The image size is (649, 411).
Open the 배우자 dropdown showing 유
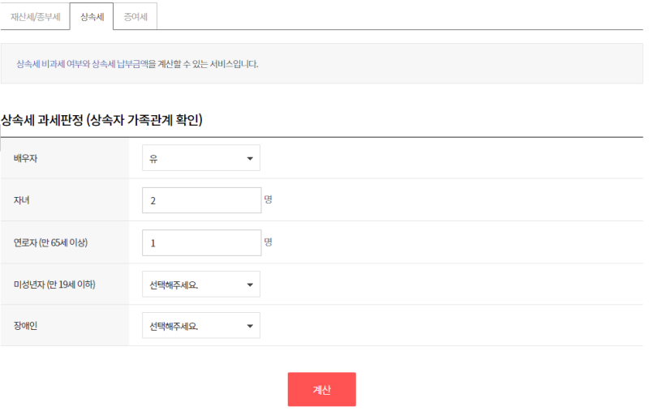201,158
